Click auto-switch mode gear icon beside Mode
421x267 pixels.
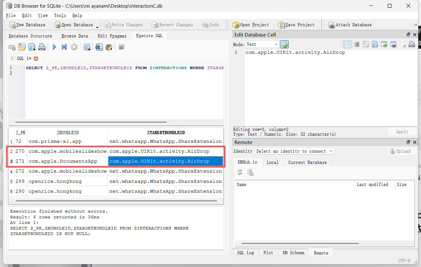[284, 44]
